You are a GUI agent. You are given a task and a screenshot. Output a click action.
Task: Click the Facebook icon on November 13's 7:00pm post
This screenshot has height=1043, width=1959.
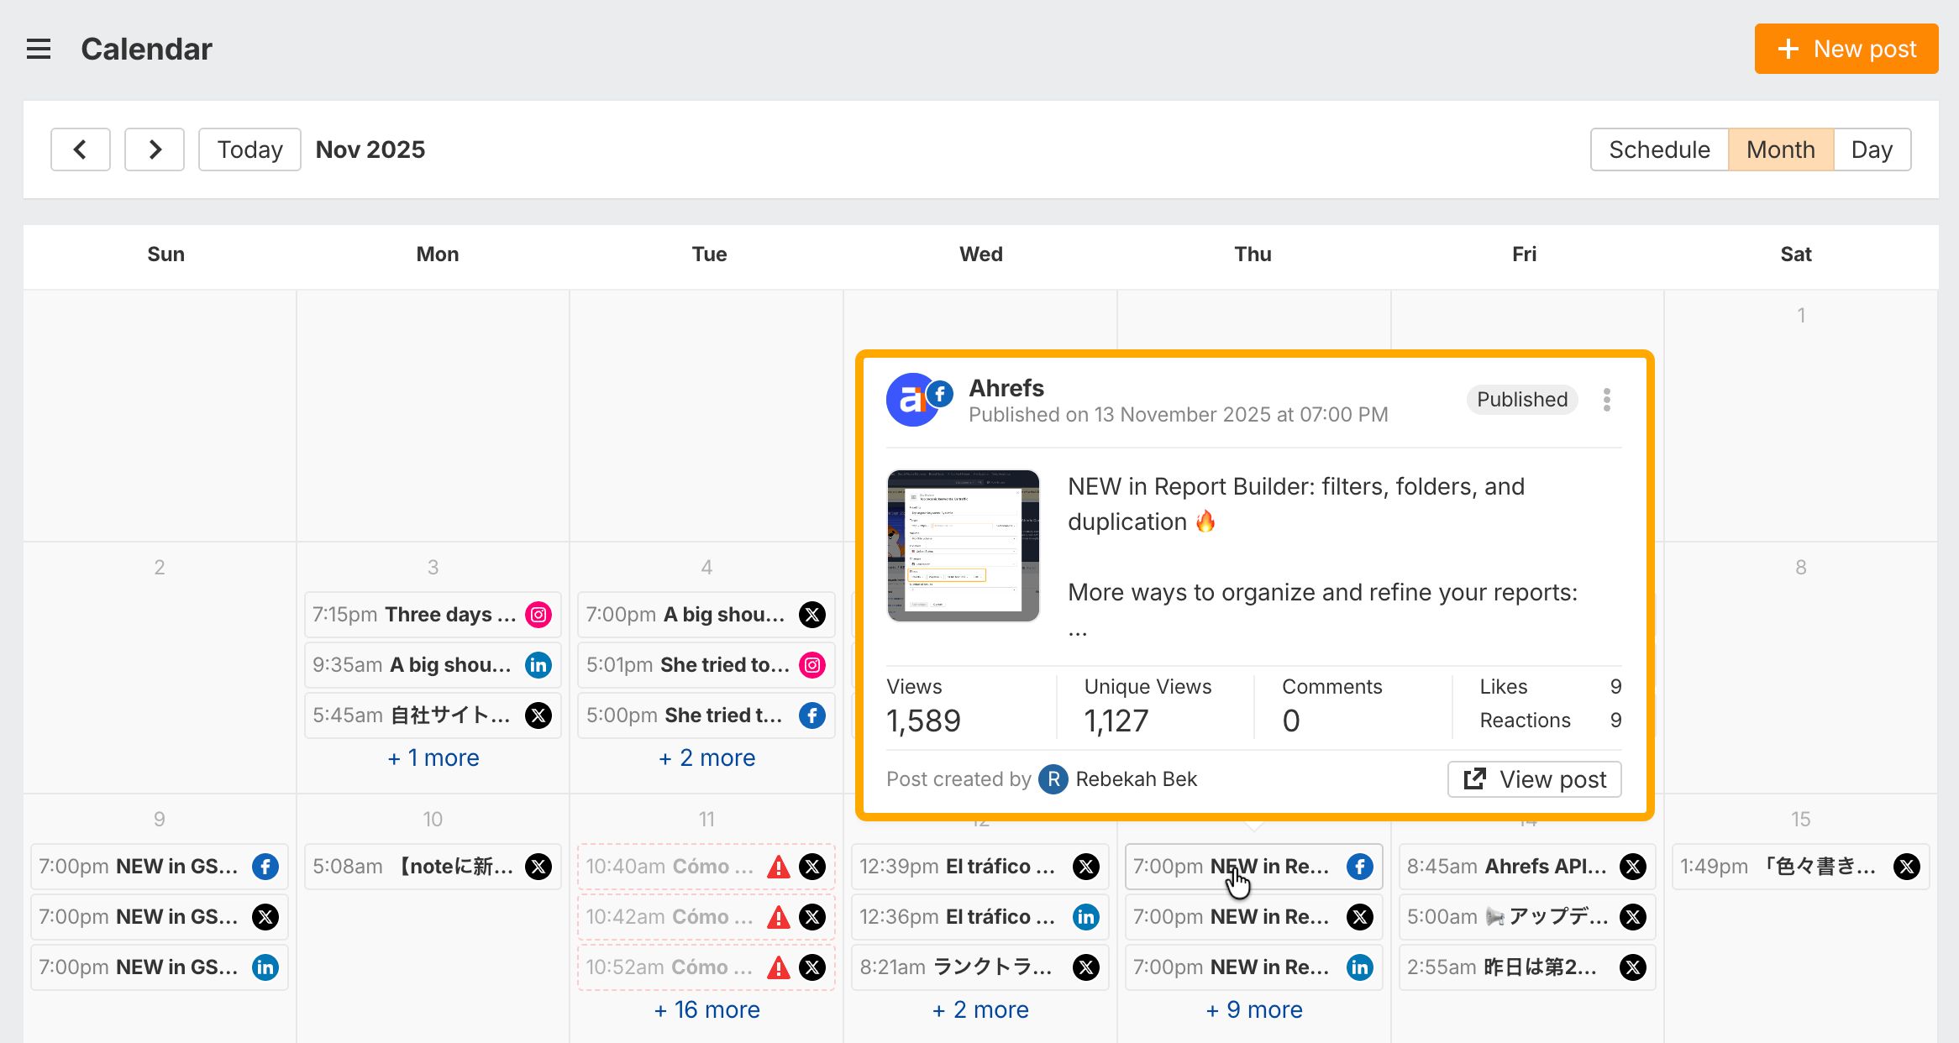[x=1358, y=866]
